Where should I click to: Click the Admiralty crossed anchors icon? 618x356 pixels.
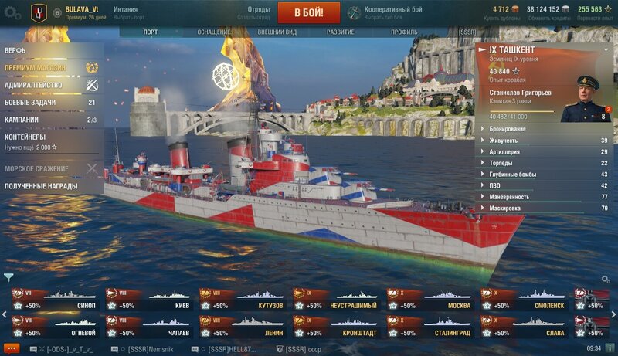92,85
